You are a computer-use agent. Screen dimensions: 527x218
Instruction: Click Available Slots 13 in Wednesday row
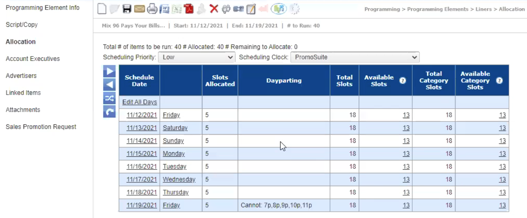coord(406,179)
